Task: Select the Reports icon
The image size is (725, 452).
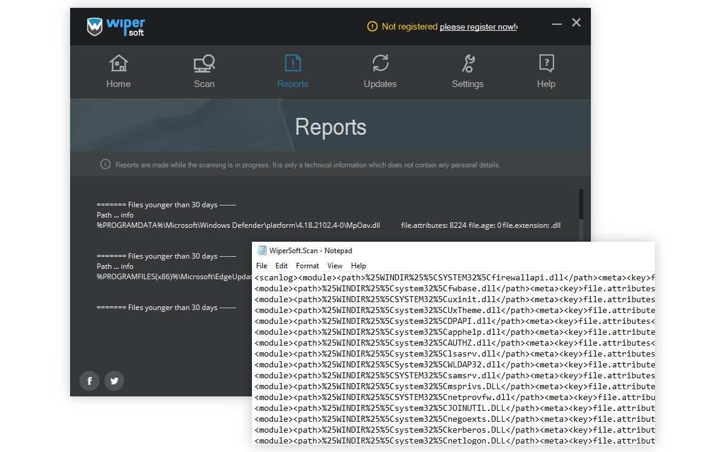Action: 293,63
